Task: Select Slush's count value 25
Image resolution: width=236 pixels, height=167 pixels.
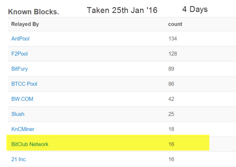Action: click(171, 114)
